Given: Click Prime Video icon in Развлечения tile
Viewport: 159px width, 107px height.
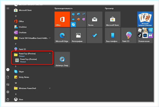Looking at the screenshot, I should 150,30.
